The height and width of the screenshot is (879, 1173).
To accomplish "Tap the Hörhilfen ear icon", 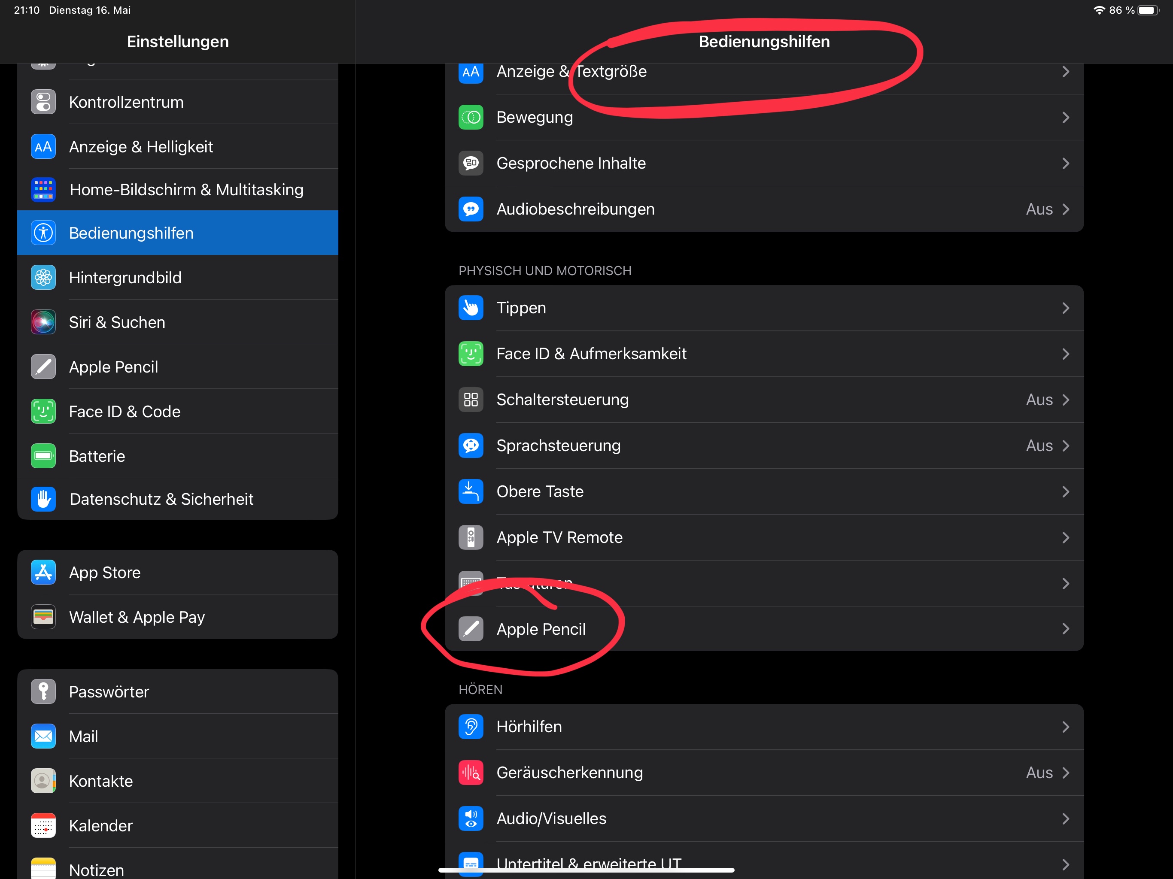I will [x=471, y=726].
